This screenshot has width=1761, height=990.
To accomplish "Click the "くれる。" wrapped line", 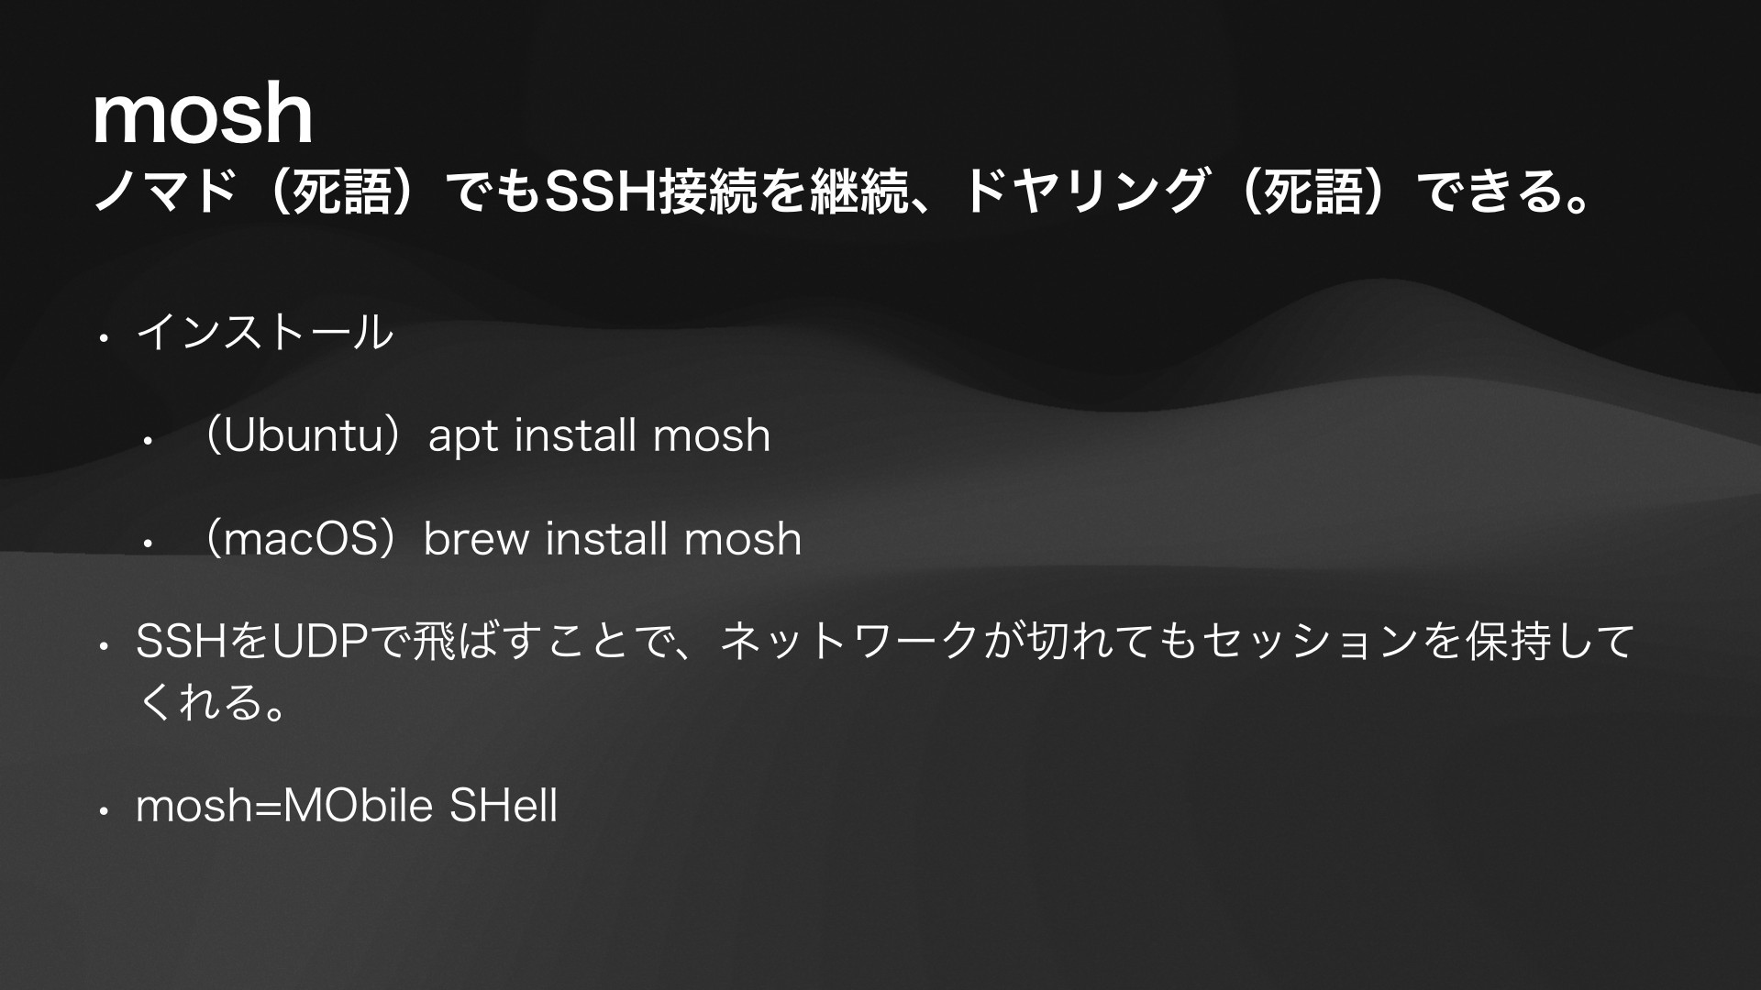I will pos(212,702).
